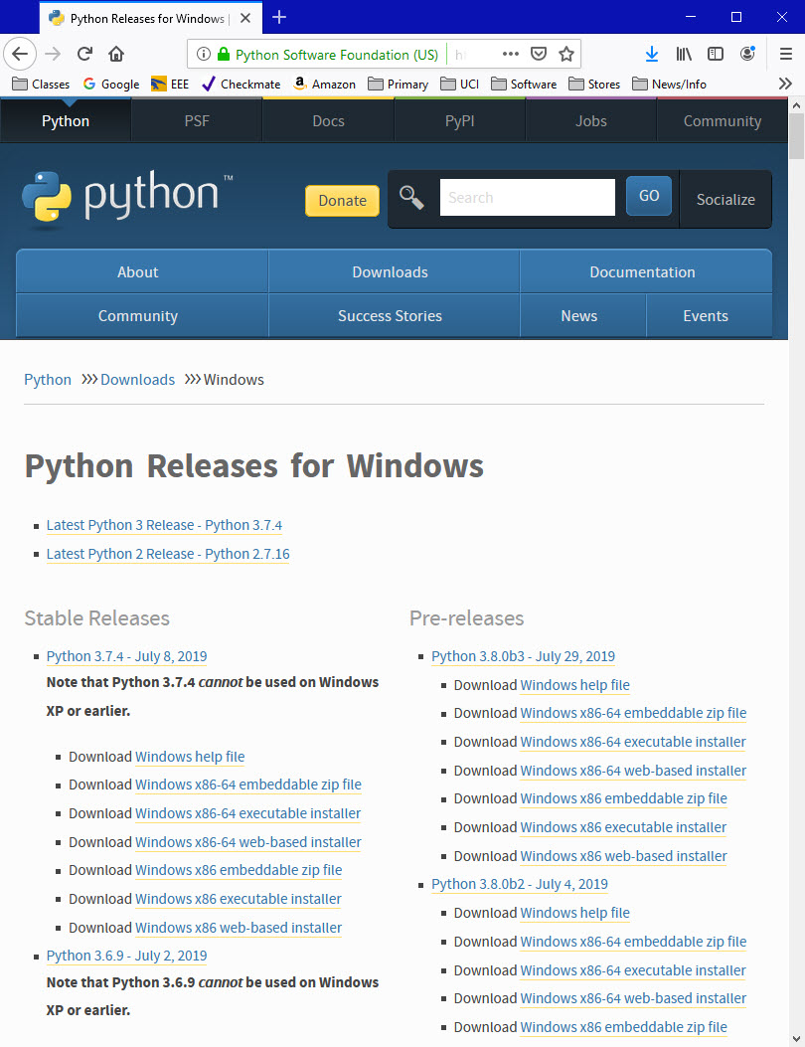The image size is (805, 1047).
Task: Open the Firefox library icon
Action: point(684,54)
